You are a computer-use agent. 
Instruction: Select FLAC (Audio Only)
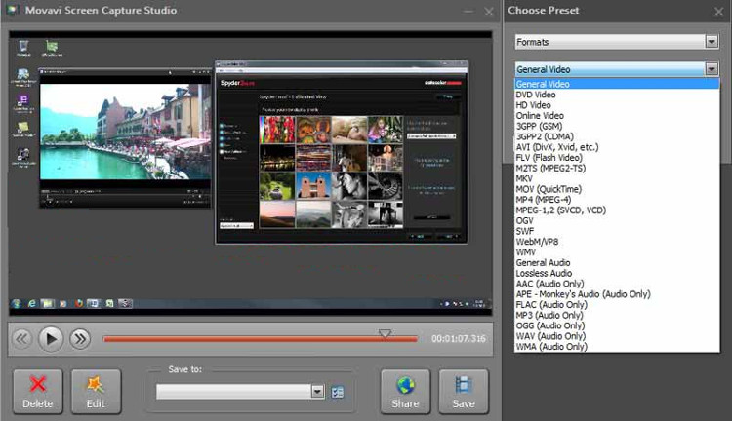pos(617,304)
